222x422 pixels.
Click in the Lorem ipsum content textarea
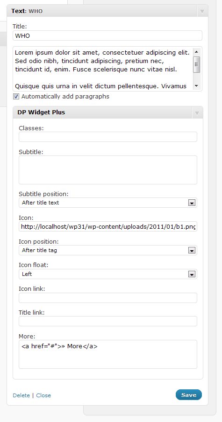pyautogui.click(x=103, y=69)
